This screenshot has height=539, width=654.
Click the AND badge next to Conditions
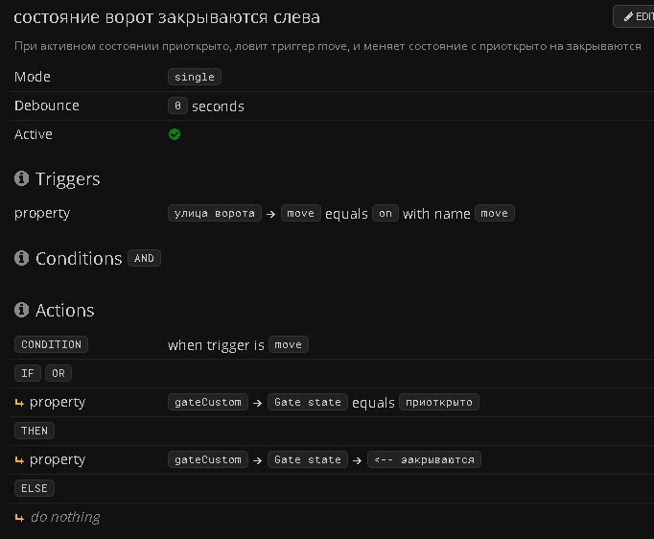tap(144, 258)
